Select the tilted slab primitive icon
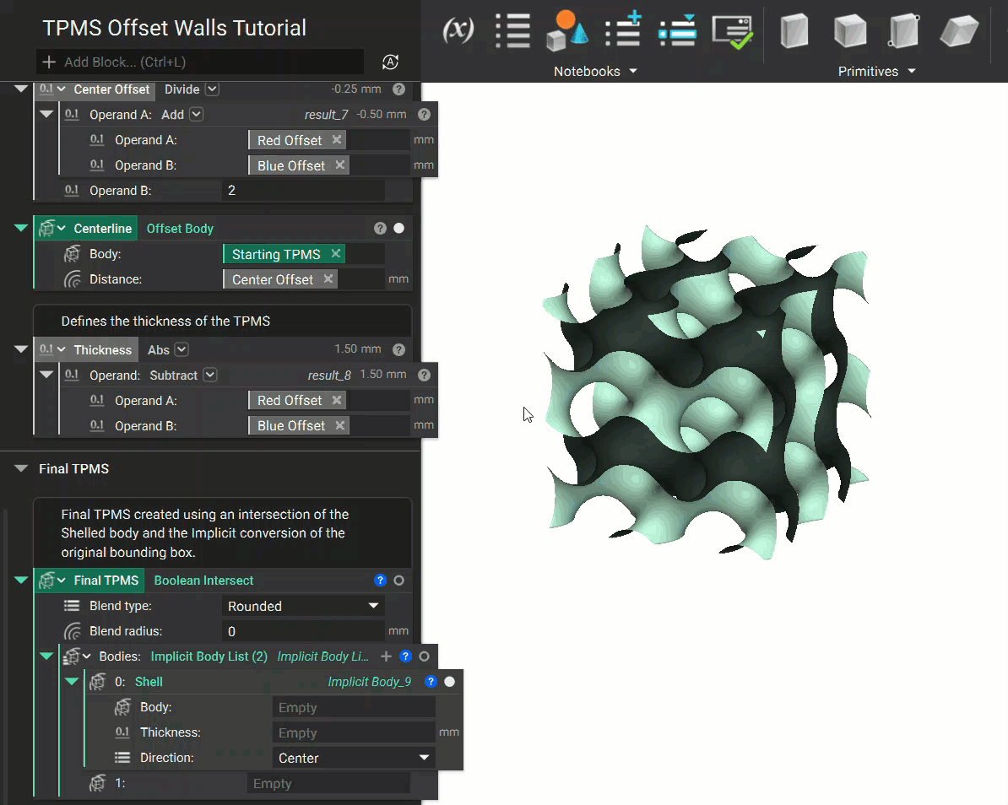 [x=959, y=31]
